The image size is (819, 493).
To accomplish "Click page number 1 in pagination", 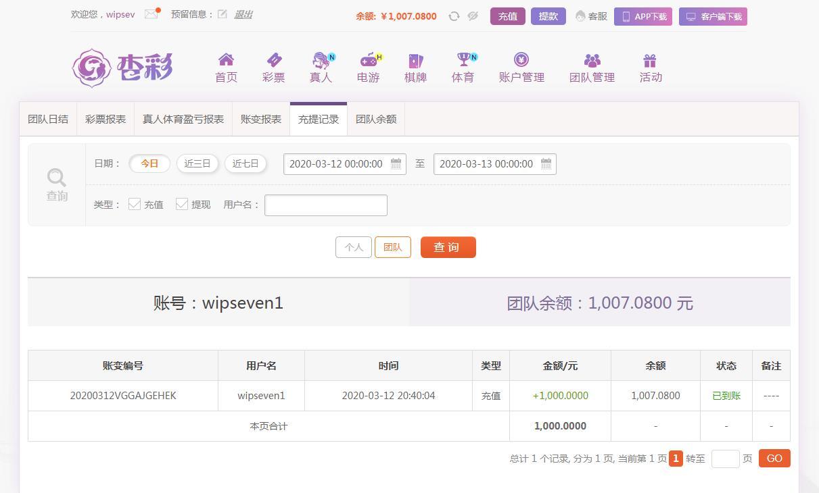I will [x=676, y=459].
